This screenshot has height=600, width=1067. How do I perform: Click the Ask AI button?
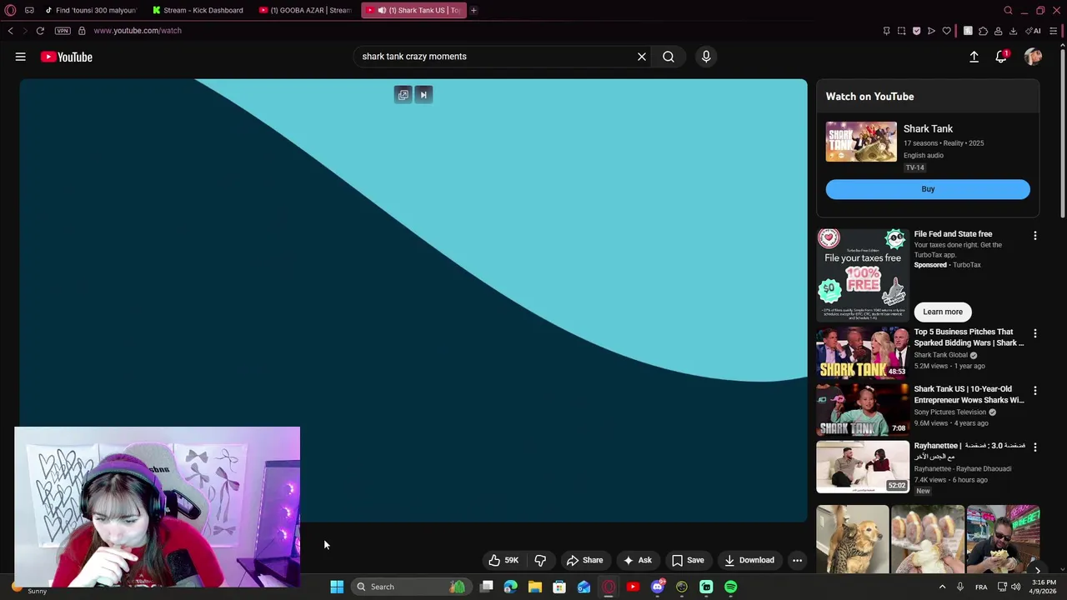coord(638,560)
